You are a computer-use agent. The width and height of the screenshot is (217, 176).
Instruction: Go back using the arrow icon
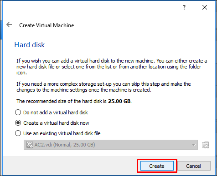(x=9, y=24)
